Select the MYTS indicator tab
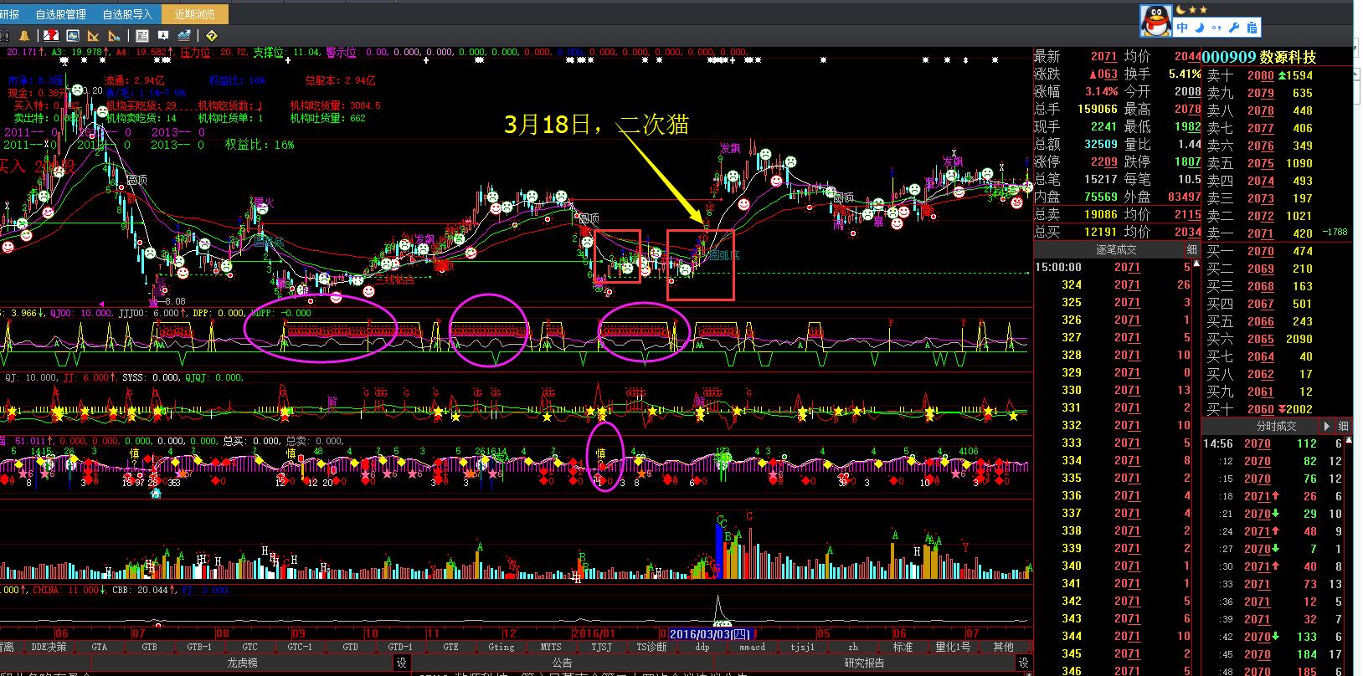The height and width of the screenshot is (676, 1363). click(x=551, y=647)
